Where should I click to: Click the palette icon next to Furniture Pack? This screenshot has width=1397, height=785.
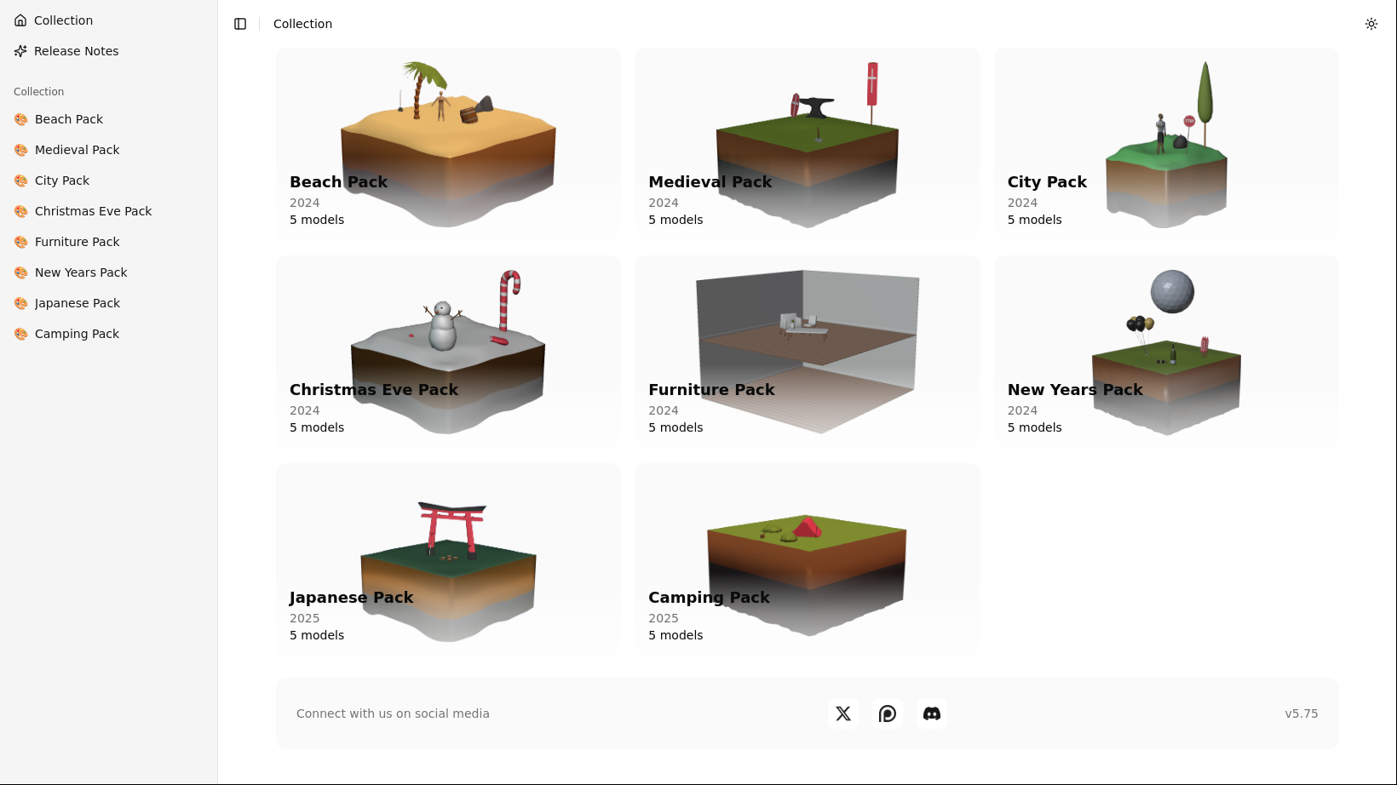[x=21, y=242]
